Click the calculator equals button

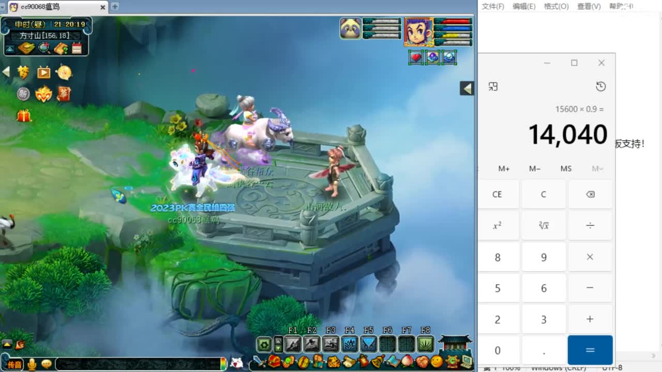click(x=590, y=350)
